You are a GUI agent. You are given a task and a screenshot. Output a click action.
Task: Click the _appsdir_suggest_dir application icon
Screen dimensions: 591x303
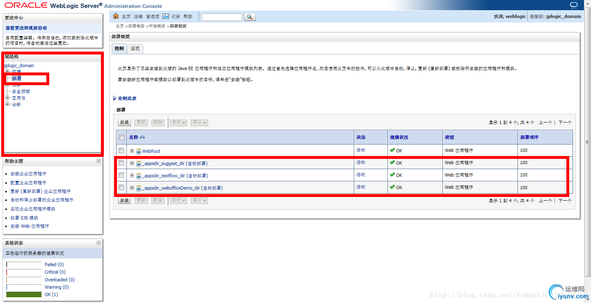pyautogui.click(x=139, y=164)
